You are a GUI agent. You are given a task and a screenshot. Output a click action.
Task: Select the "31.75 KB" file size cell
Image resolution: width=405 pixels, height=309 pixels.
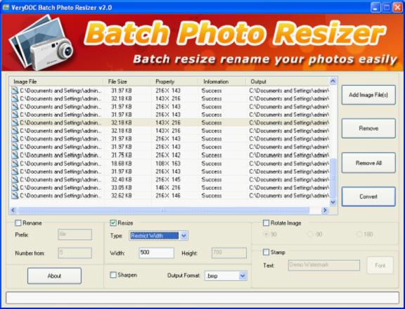pos(122,155)
